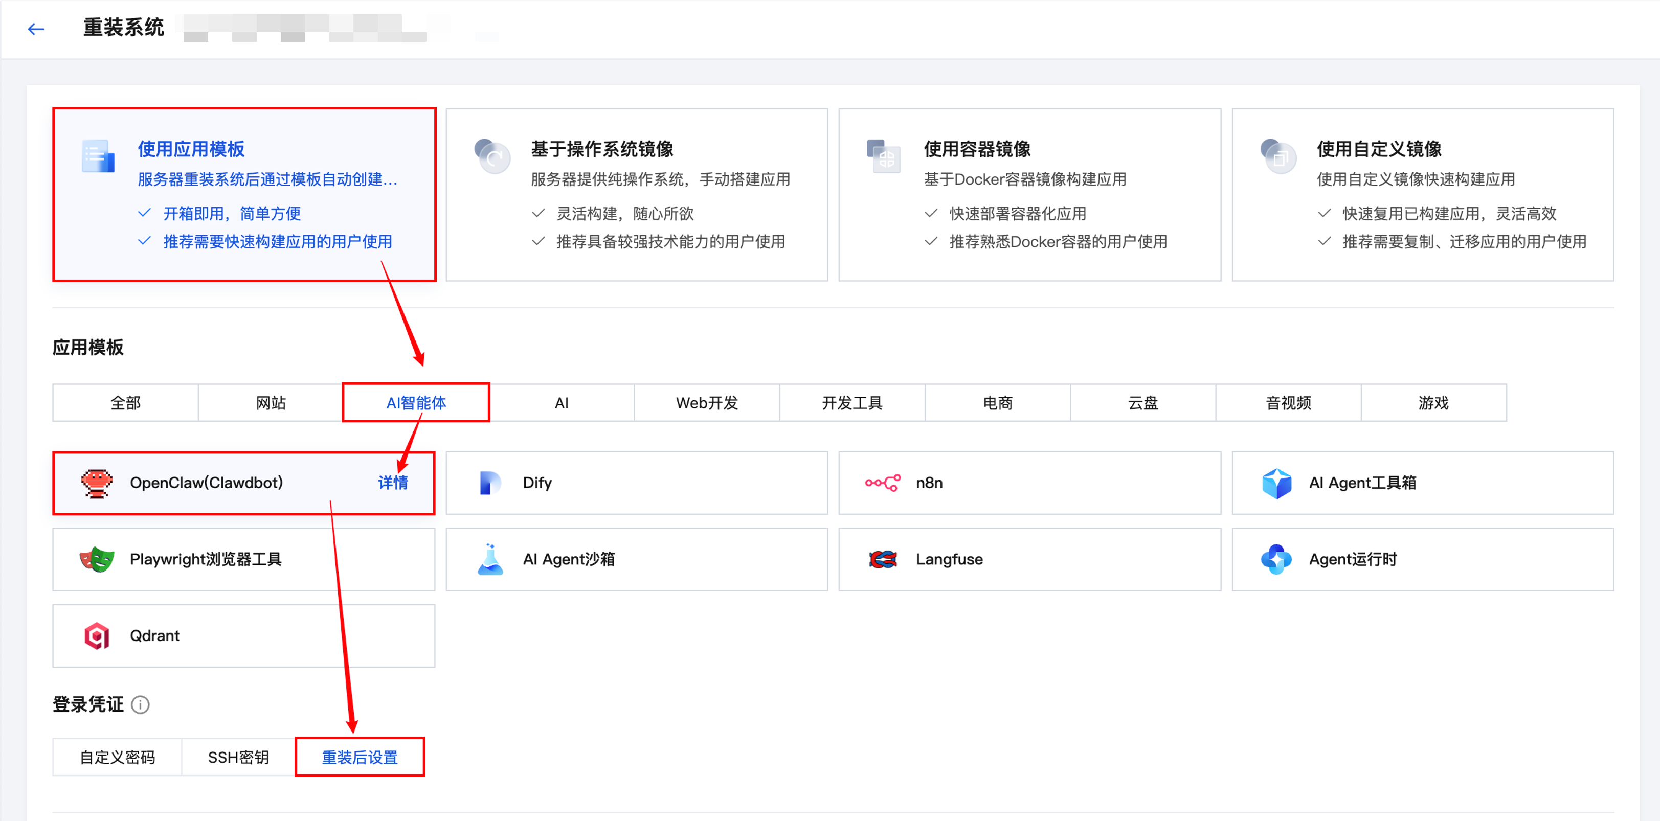Select the Dify template icon
This screenshot has width=1660, height=821.
click(490, 483)
